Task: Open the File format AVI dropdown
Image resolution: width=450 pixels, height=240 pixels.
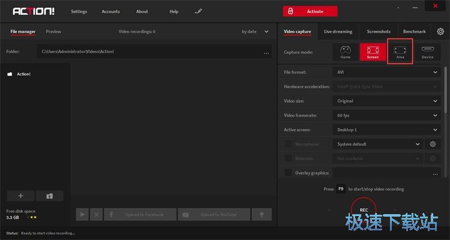Action: pos(386,73)
